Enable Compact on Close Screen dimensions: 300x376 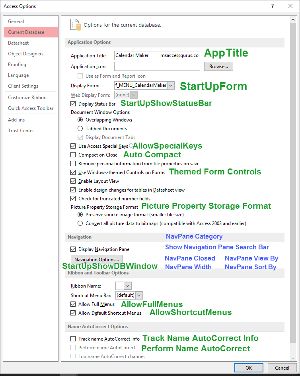coord(73,155)
